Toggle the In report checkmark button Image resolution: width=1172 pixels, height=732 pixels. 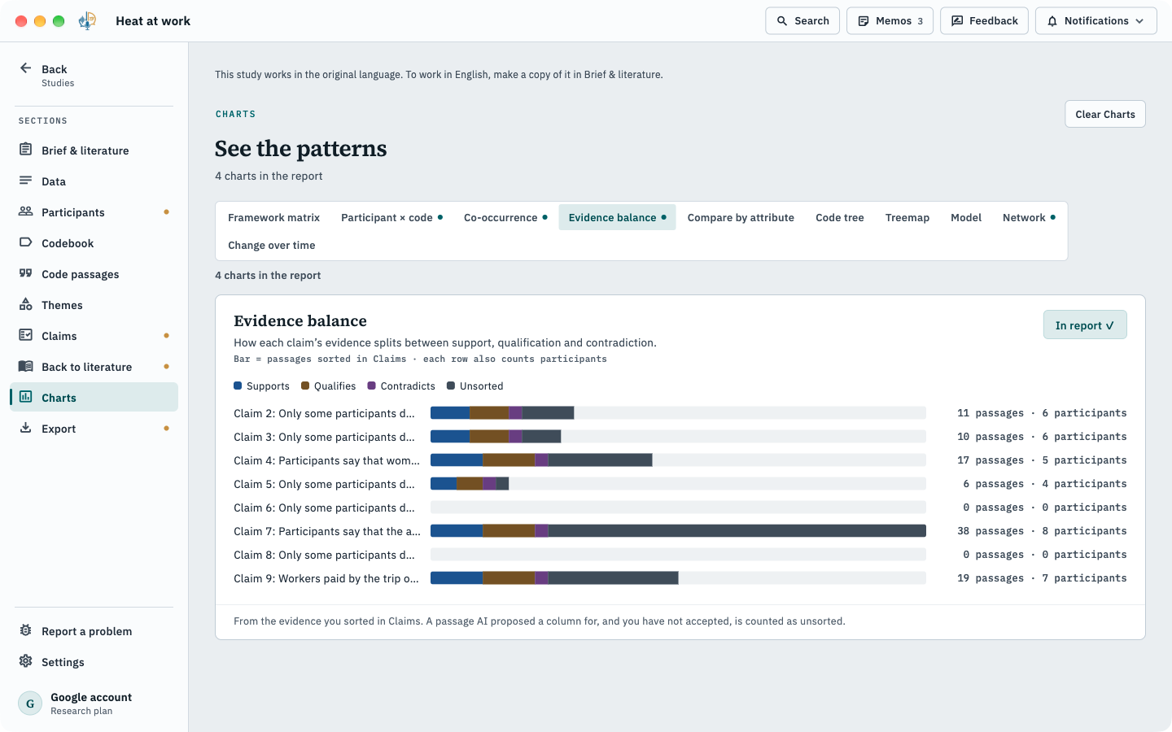pos(1085,325)
